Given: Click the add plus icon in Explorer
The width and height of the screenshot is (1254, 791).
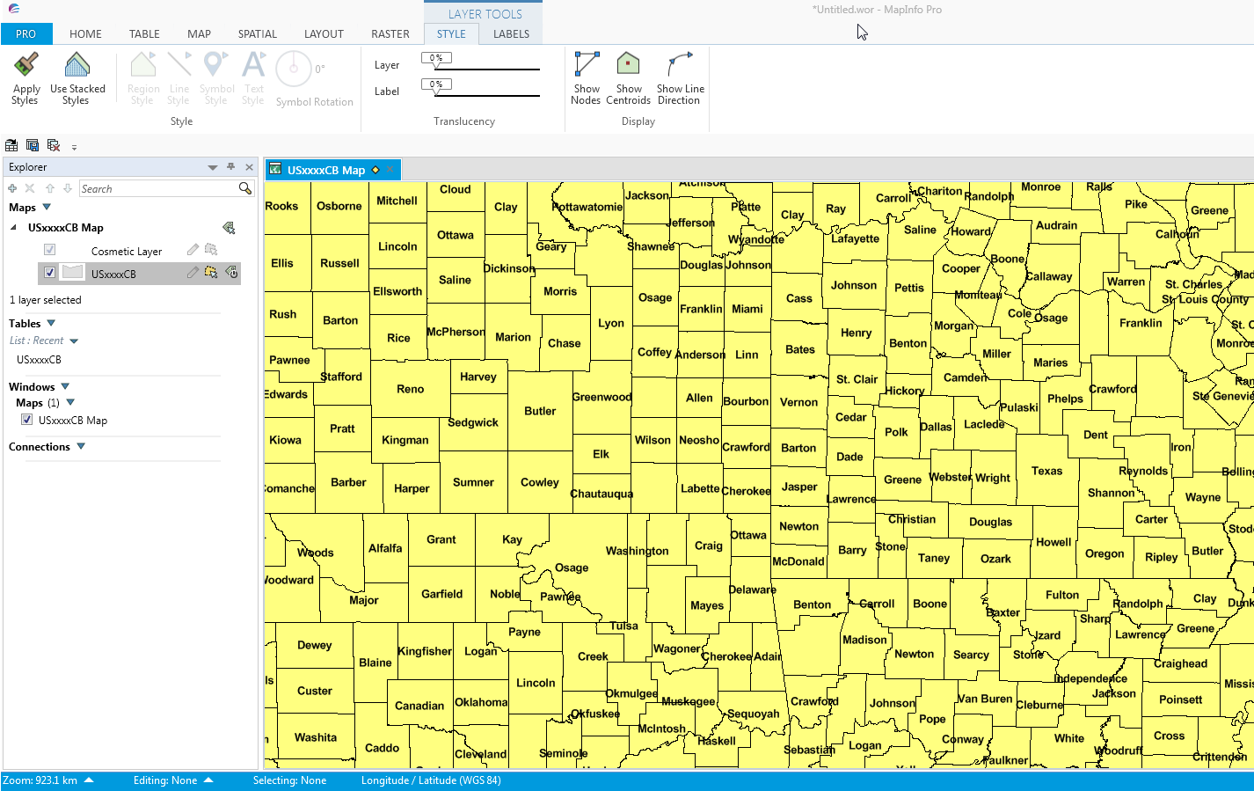Looking at the screenshot, I should pyautogui.click(x=12, y=188).
